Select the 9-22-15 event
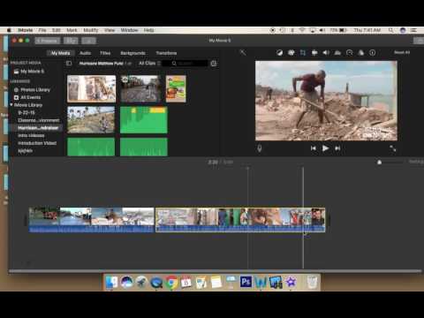The height and width of the screenshot is (318, 424). coord(26,112)
